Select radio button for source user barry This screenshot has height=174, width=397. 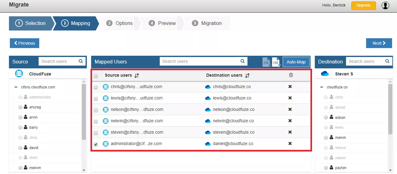pos(20,127)
